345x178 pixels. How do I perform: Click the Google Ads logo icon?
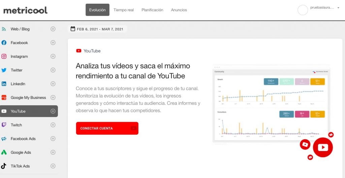[4, 152]
